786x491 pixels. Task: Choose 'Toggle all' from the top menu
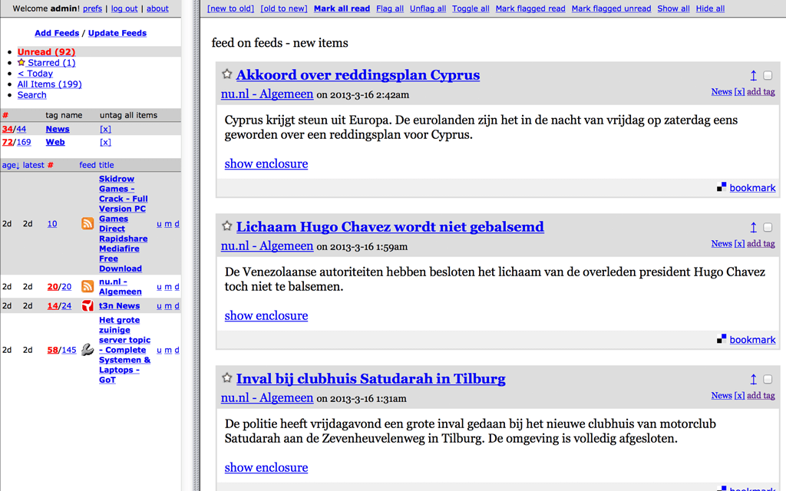[x=471, y=8]
